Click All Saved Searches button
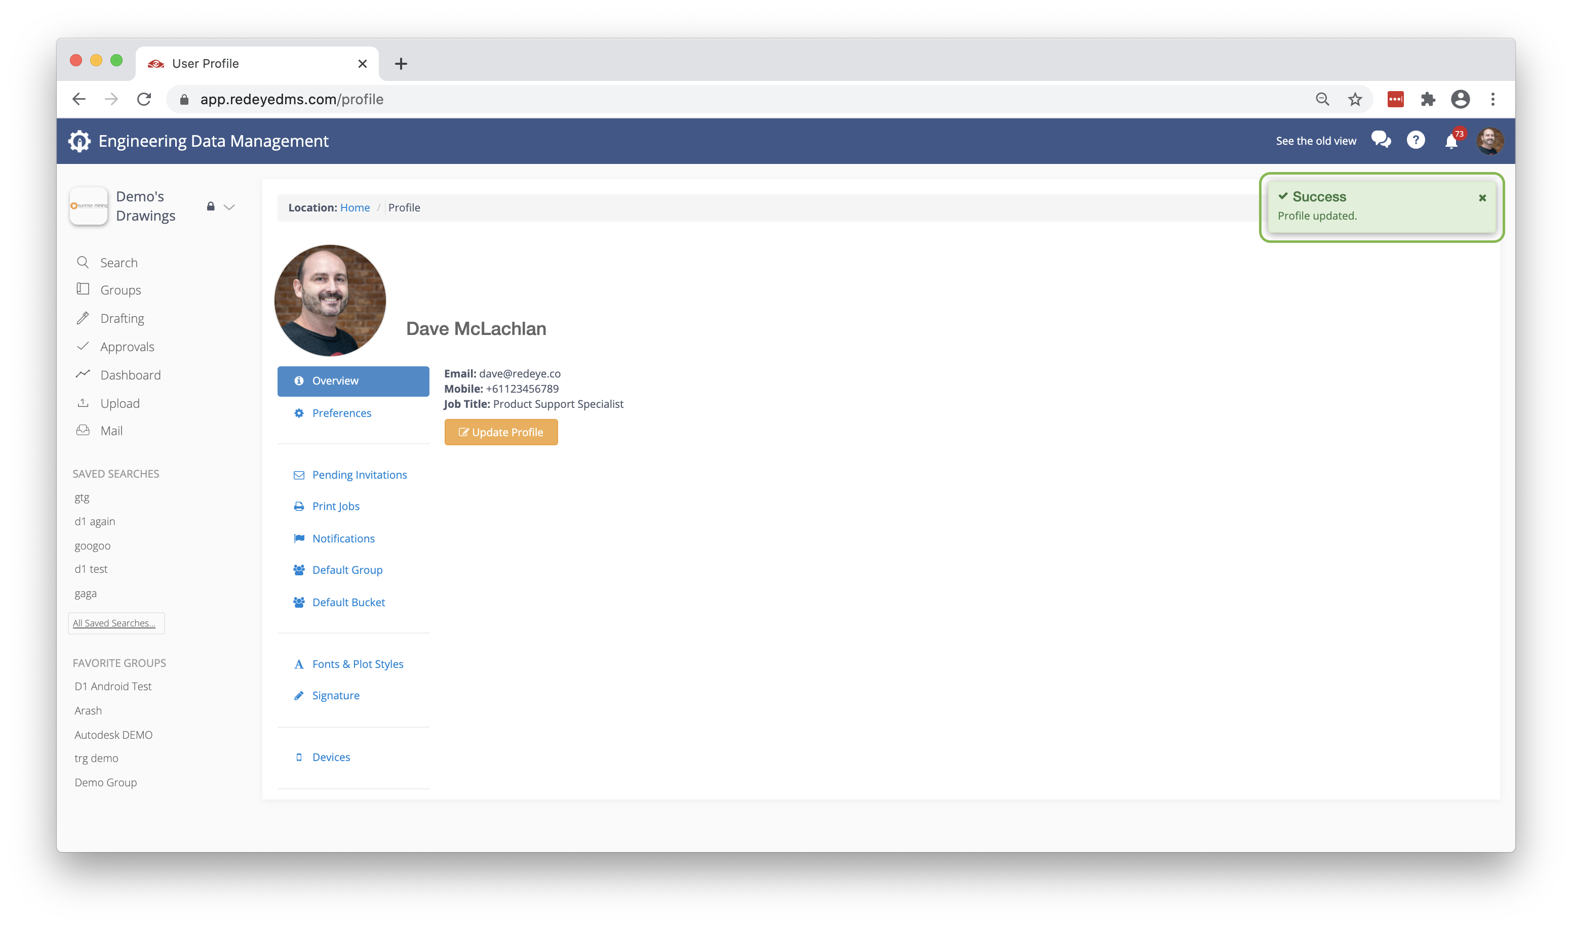The height and width of the screenshot is (927, 1572). (x=116, y=623)
